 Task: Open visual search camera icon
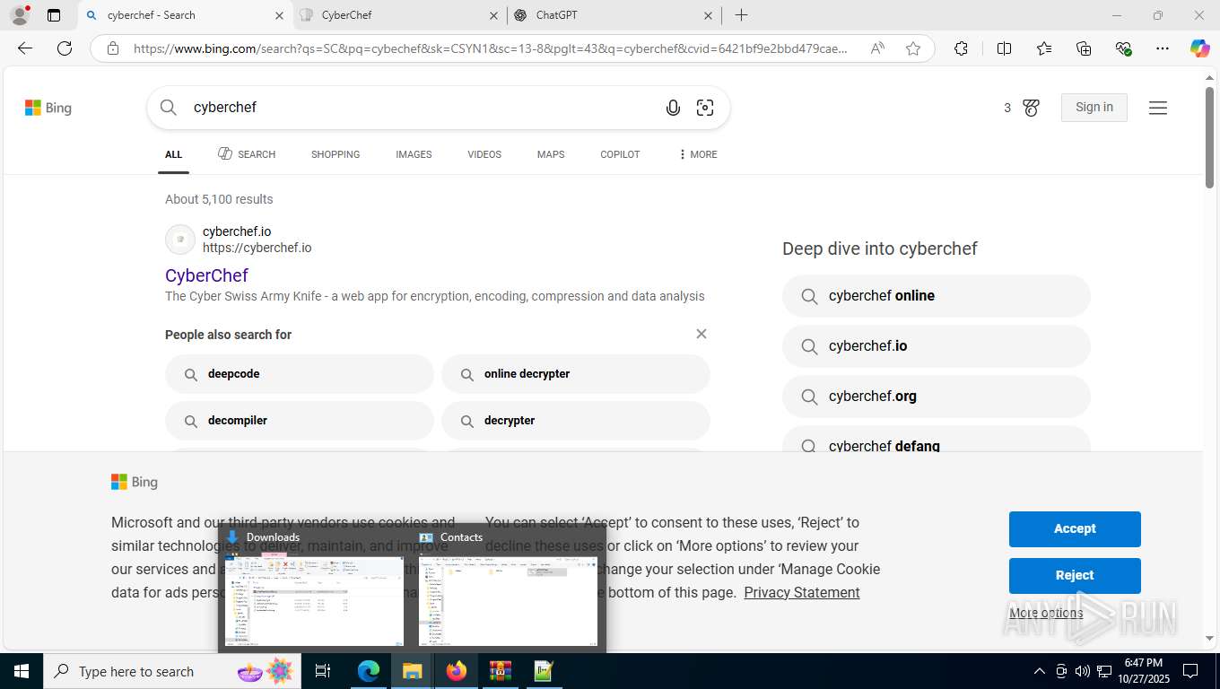click(x=705, y=108)
